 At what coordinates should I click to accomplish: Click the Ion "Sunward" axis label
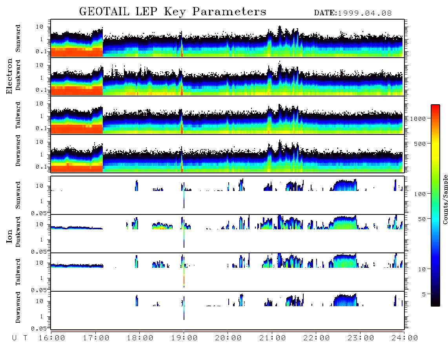click(18, 195)
